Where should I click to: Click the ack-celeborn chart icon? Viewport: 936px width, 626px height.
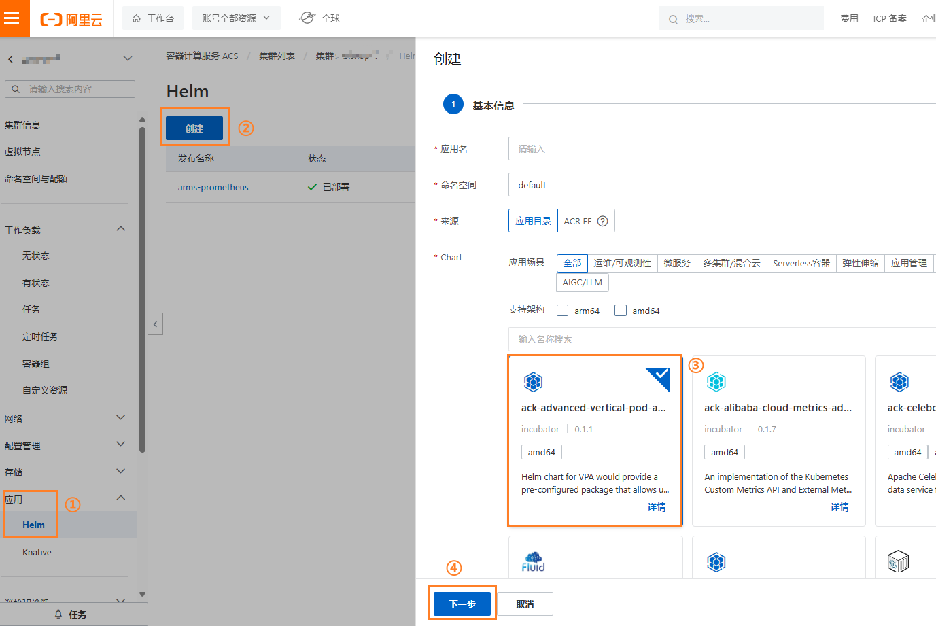[x=899, y=382]
